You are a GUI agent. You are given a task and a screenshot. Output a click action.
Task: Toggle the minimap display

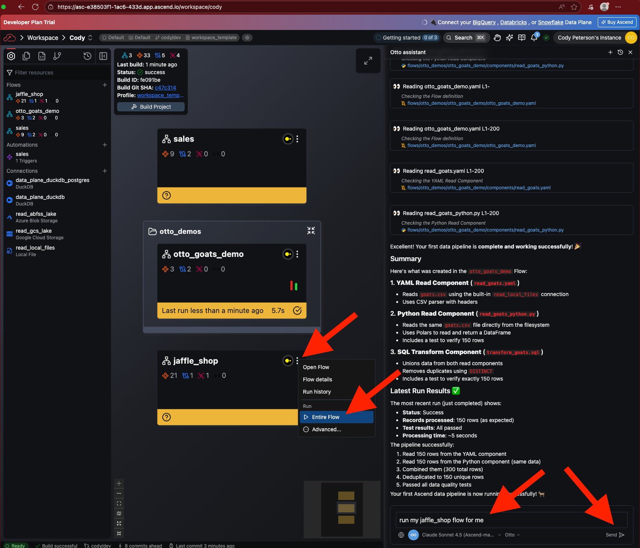click(x=119, y=513)
